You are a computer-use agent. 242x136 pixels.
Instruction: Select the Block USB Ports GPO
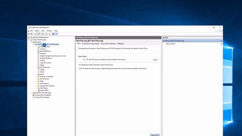pyautogui.click(x=45, y=51)
